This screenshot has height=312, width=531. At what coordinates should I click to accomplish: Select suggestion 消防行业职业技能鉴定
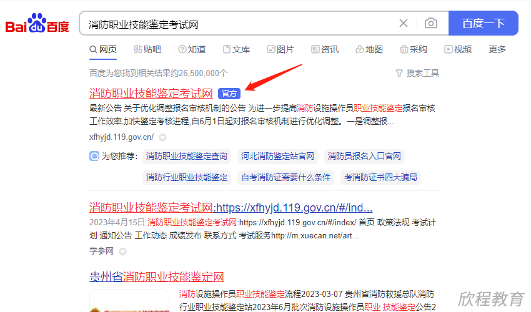pyautogui.click(x=187, y=178)
